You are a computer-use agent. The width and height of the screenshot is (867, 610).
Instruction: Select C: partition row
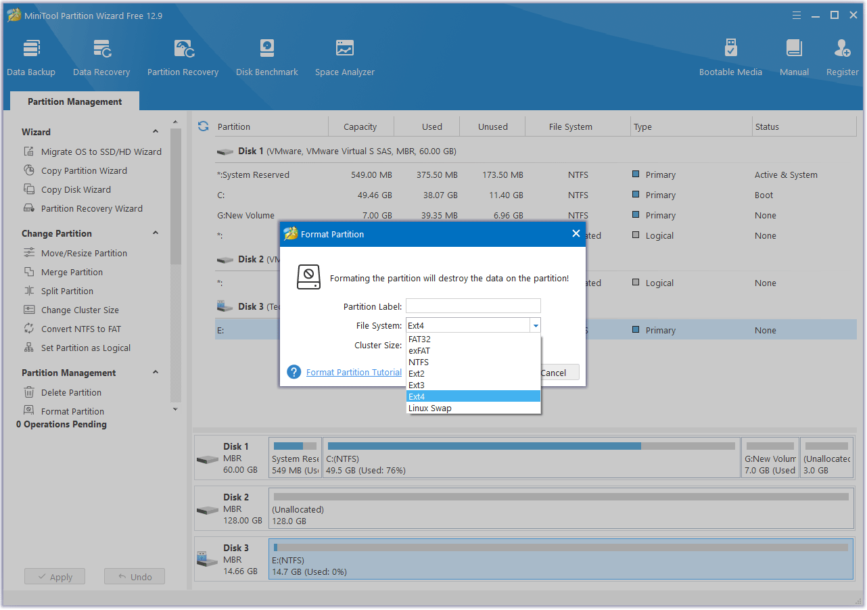point(536,195)
